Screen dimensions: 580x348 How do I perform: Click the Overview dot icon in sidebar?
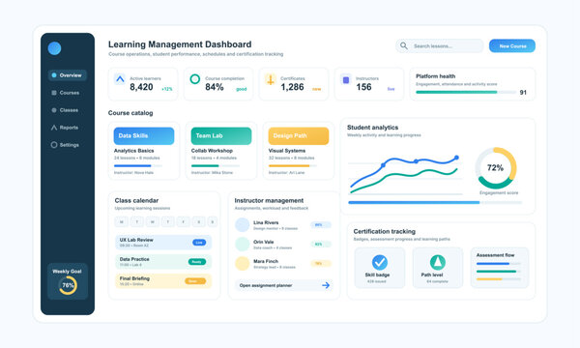coord(54,75)
